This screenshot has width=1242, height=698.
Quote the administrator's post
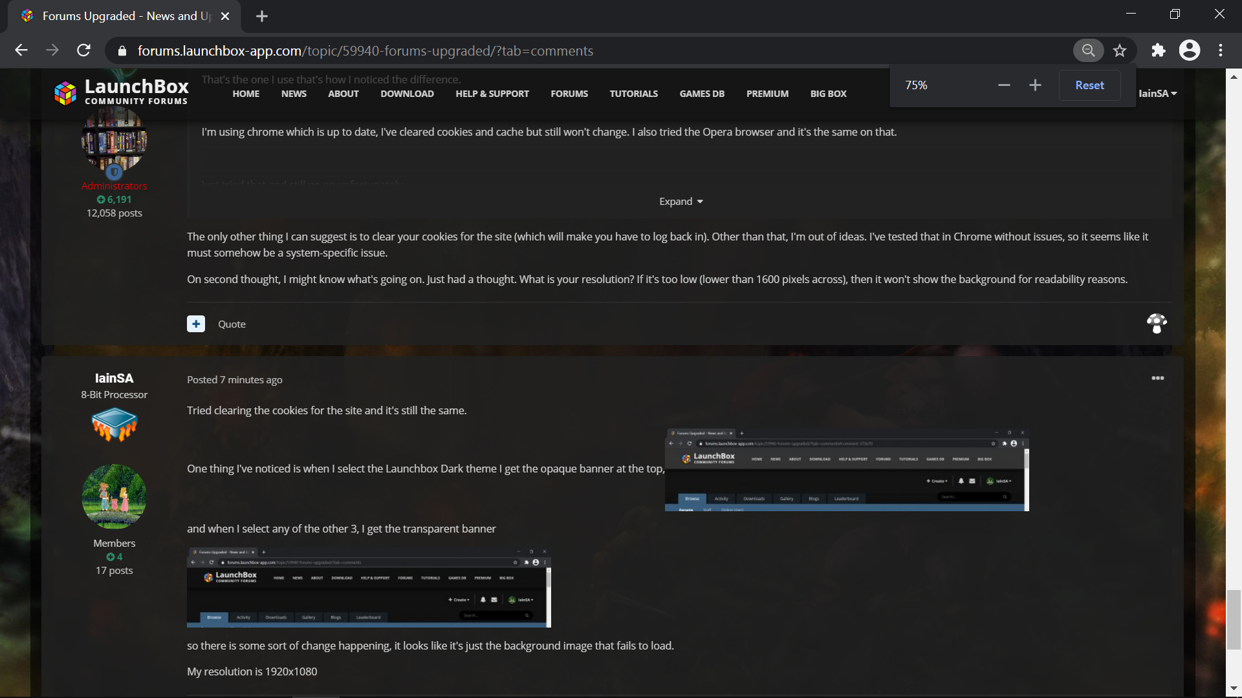point(232,324)
